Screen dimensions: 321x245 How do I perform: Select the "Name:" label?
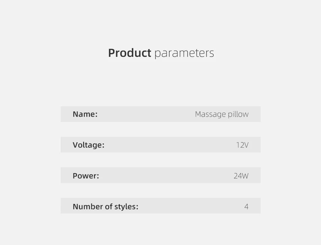[x=85, y=114]
